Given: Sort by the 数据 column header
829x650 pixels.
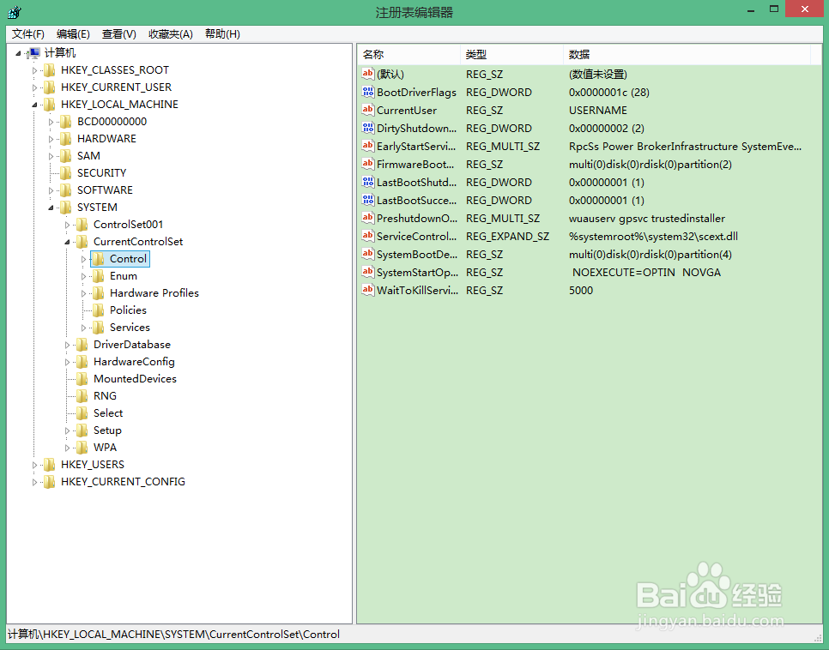Looking at the screenshot, I should [x=687, y=54].
